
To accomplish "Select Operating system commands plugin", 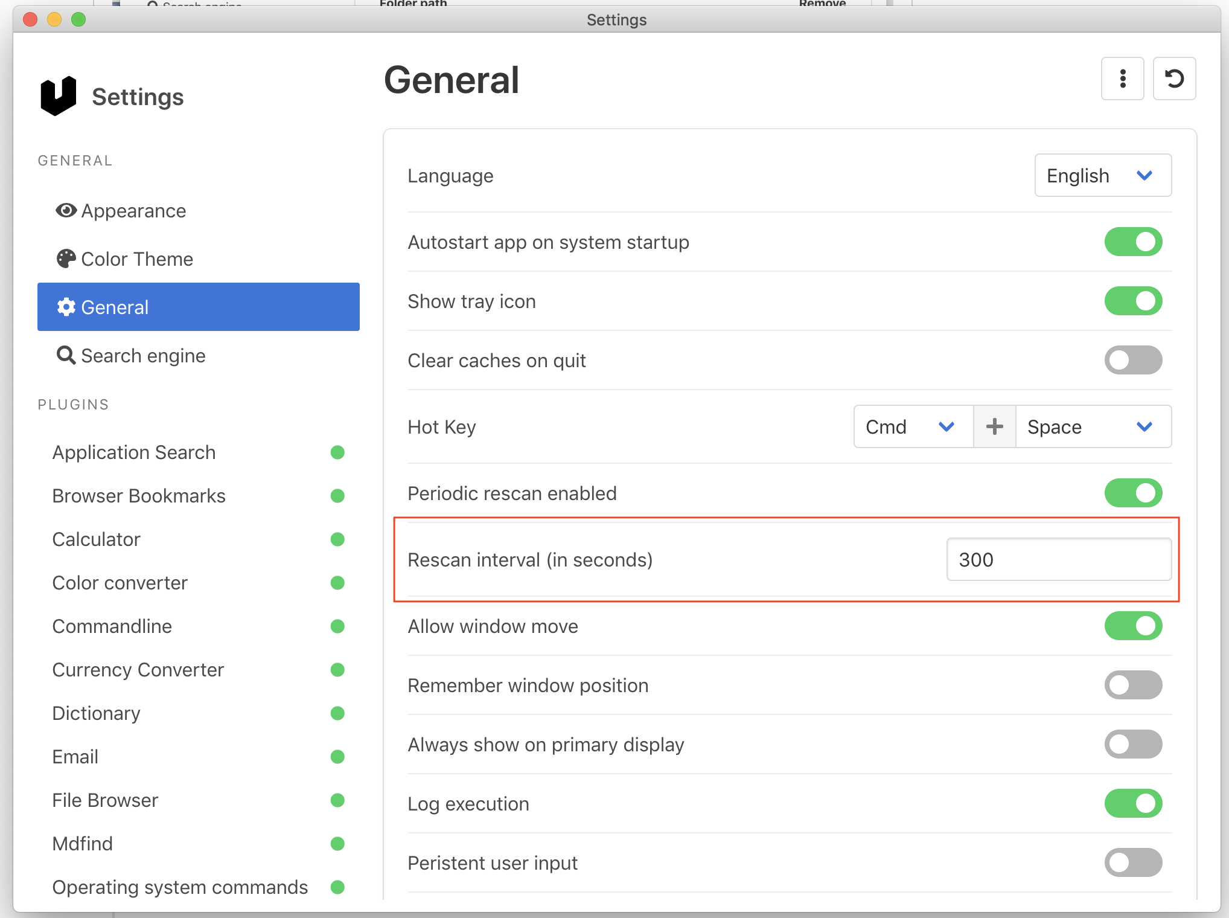I will pyautogui.click(x=179, y=887).
